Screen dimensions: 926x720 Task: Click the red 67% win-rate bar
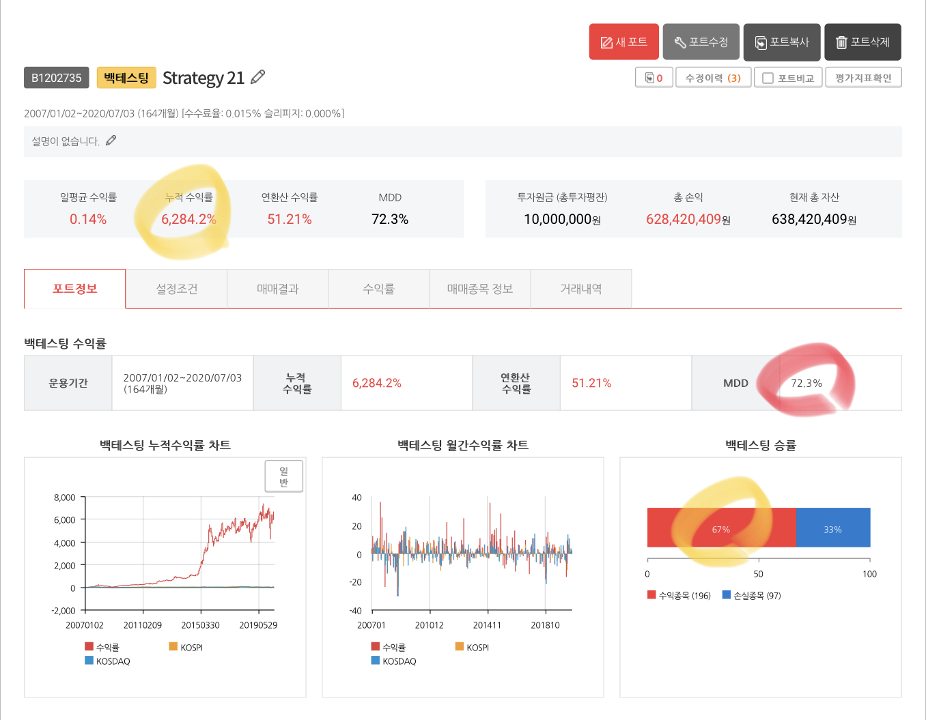coord(721,528)
